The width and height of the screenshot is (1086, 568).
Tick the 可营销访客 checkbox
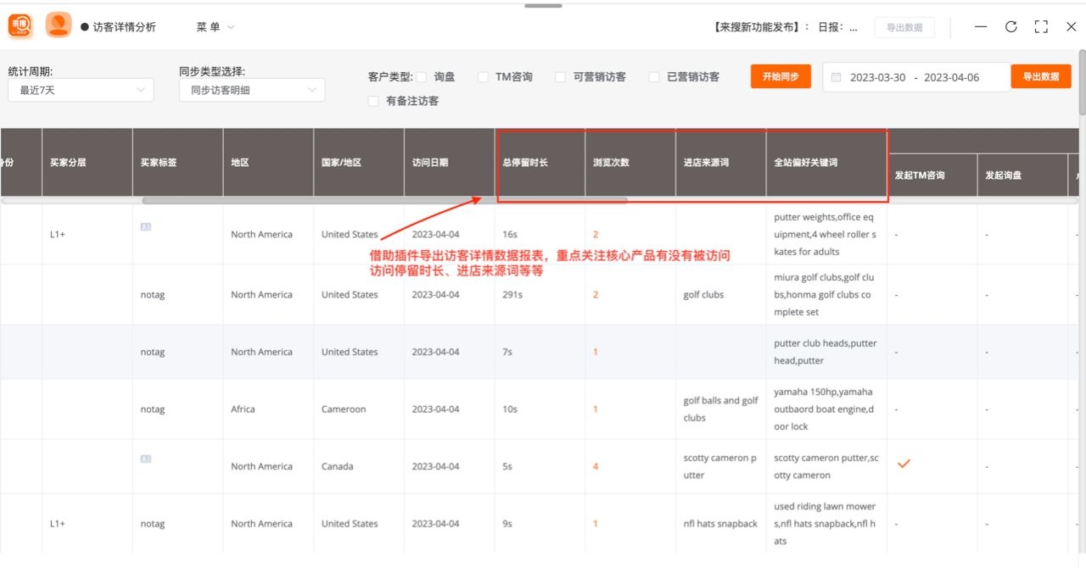tap(560, 77)
